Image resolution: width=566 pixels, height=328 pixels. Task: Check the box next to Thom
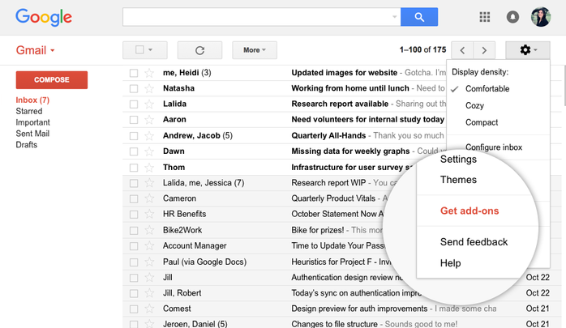(134, 168)
